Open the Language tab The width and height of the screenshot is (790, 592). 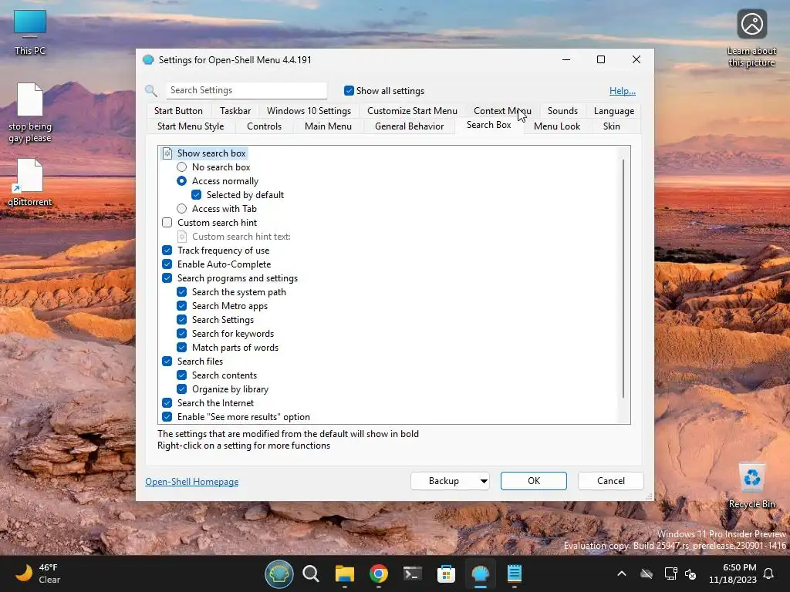613,111
